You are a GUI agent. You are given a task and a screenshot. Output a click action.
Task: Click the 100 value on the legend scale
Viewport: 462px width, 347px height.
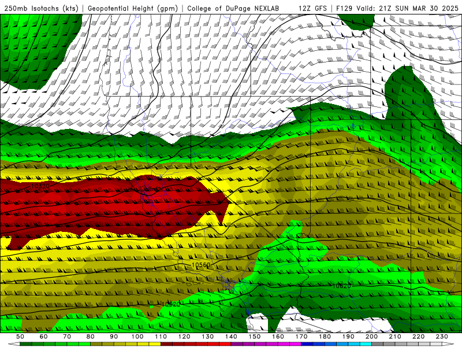click(137, 337)
